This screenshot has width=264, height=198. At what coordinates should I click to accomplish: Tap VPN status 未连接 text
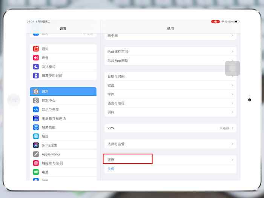pos(224,128)
